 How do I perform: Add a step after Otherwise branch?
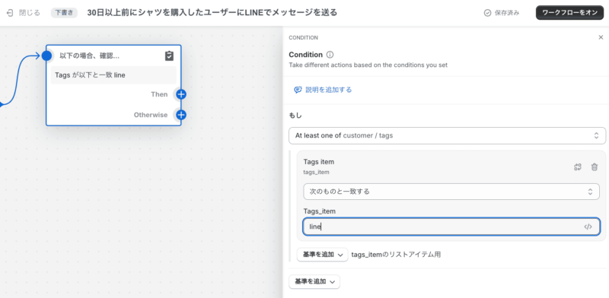(x=181, y=115)
